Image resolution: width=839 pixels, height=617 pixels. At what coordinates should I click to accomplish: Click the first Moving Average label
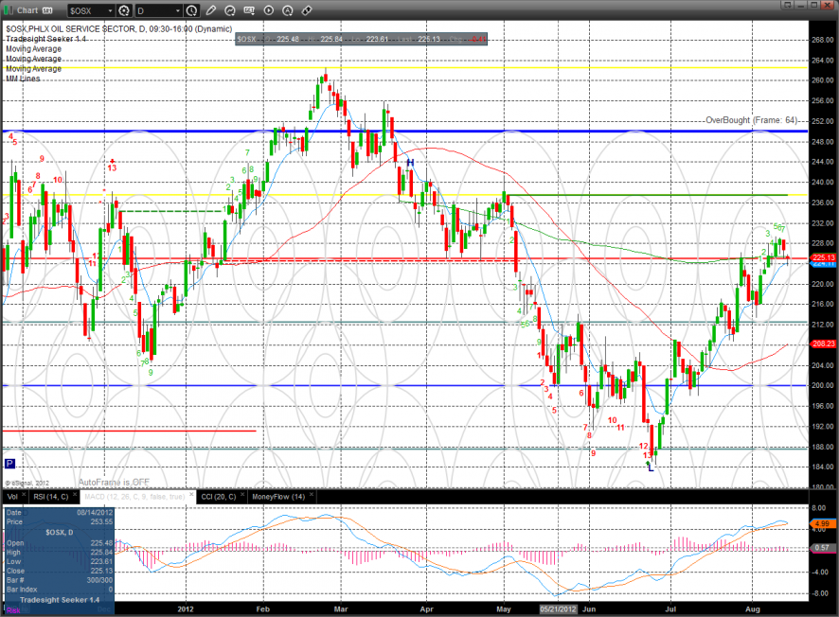pos(33,48)
